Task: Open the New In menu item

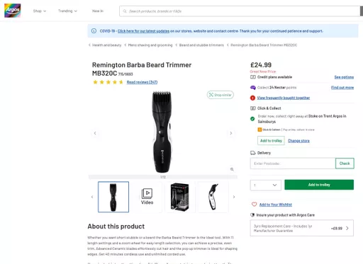Action: click(x=98, y=11)
